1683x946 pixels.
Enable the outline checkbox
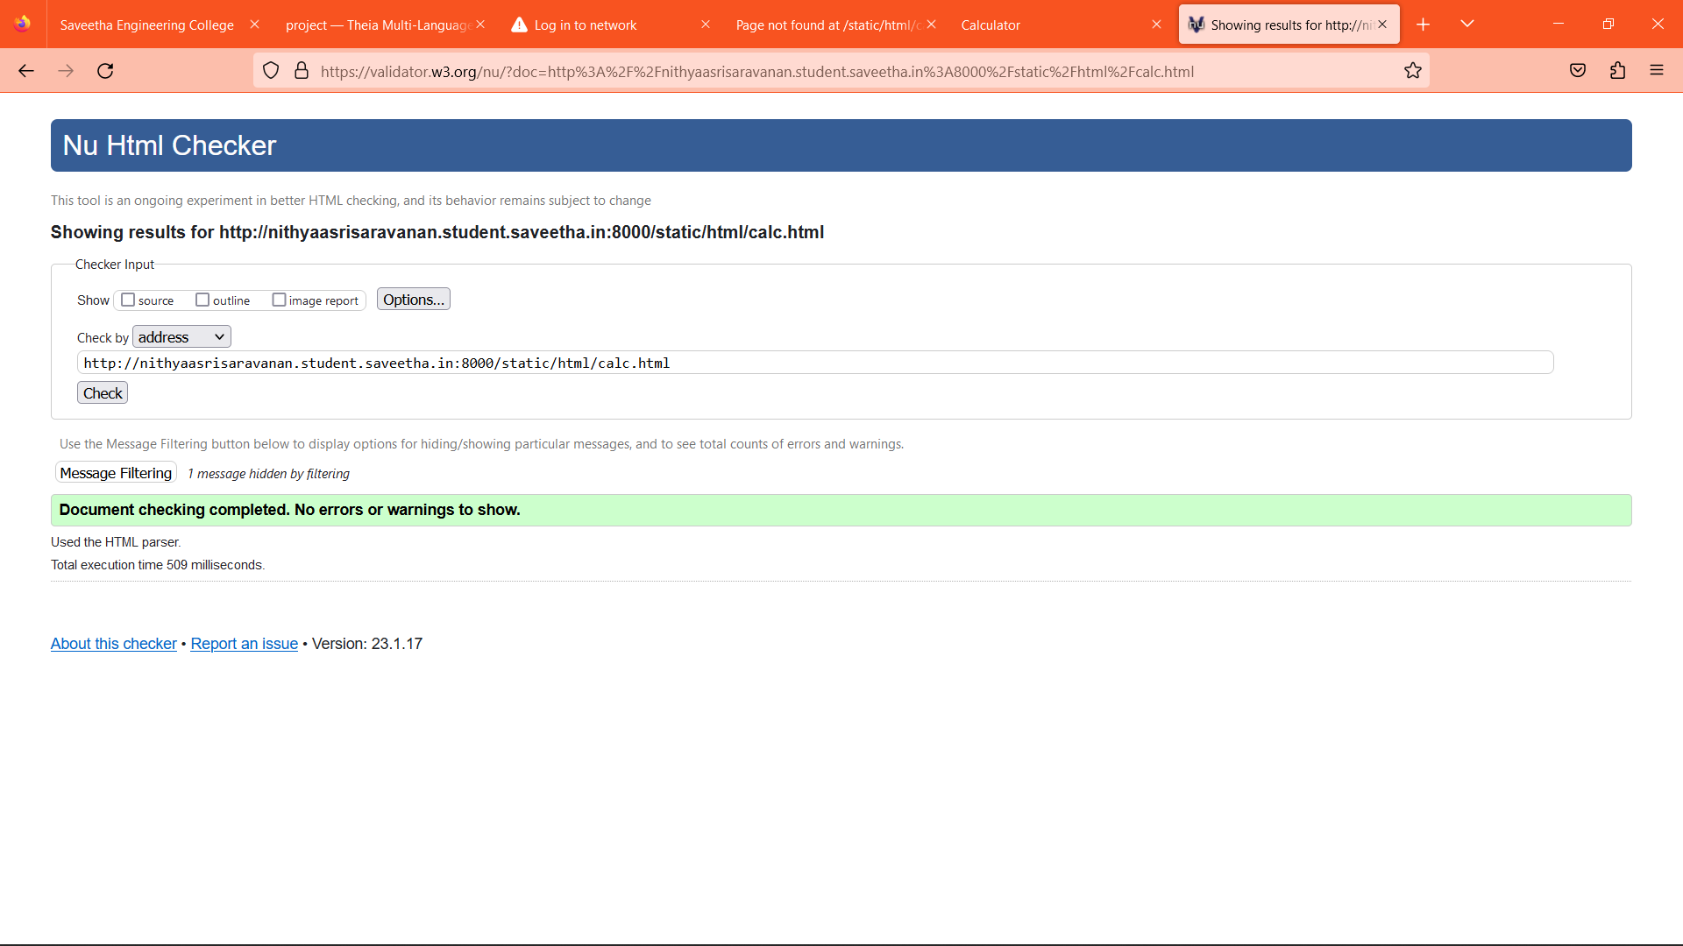click(202, 300)
